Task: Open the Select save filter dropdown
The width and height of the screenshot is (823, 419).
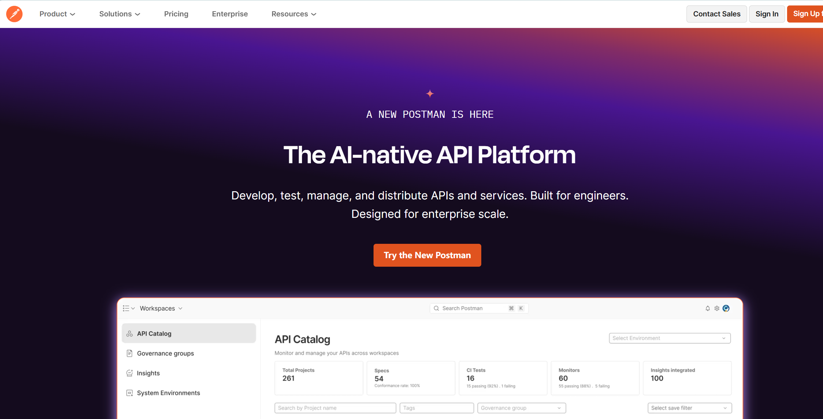Action: (x=690, y=408)
